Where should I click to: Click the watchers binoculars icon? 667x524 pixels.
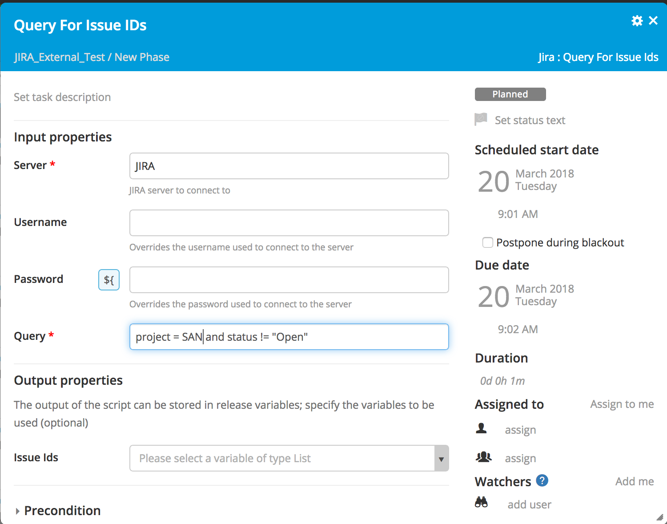481,503
